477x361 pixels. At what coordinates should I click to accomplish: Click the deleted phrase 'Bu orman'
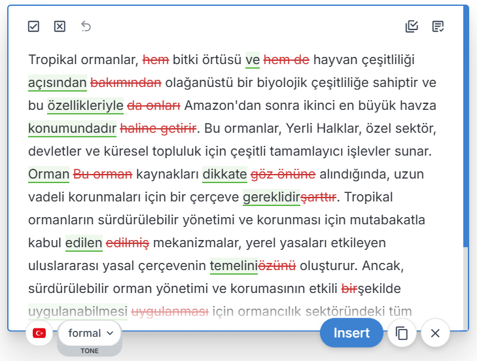coord(103,175)
